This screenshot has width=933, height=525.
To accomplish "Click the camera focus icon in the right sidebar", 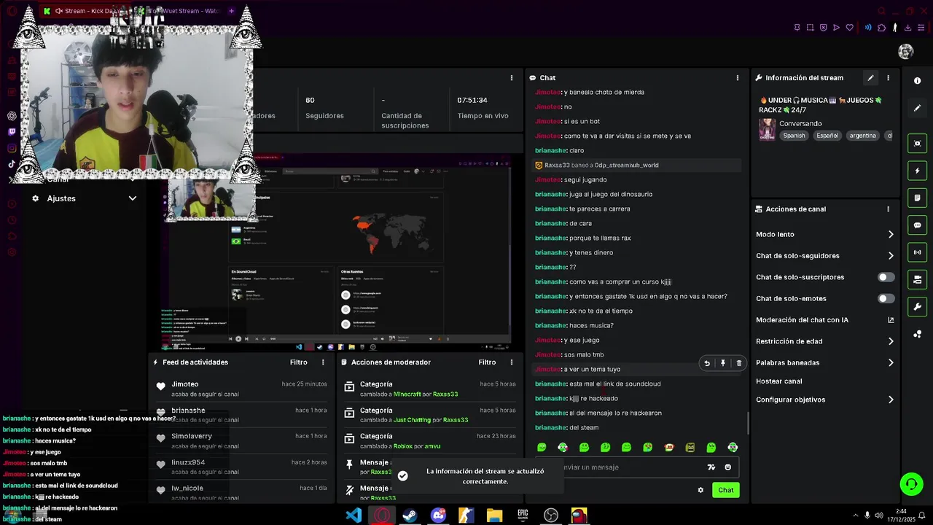I will pyautogui.click(x=917, y=143).
